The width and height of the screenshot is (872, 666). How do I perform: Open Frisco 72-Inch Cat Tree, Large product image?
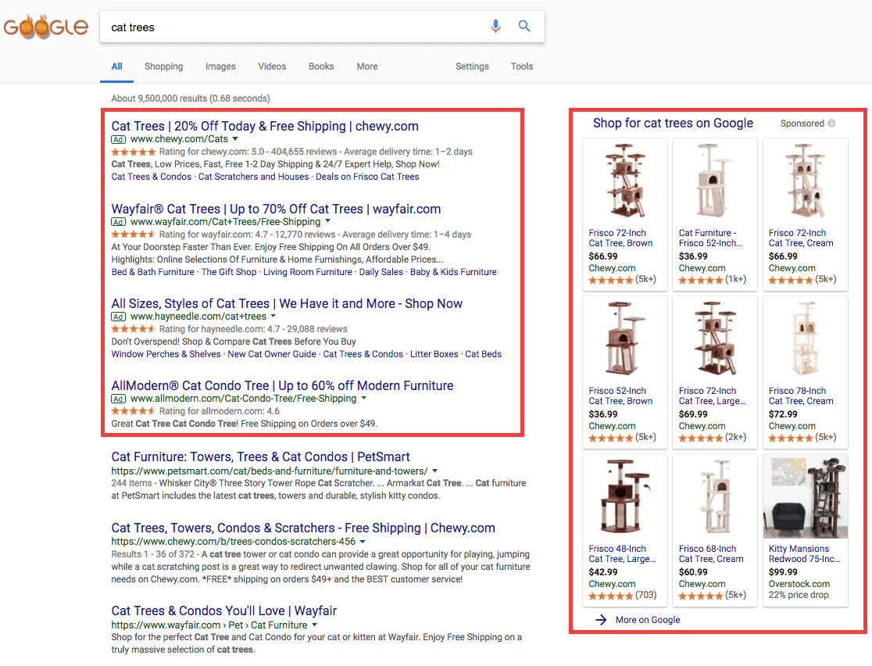pyautogui.click(x=715, y=338)
